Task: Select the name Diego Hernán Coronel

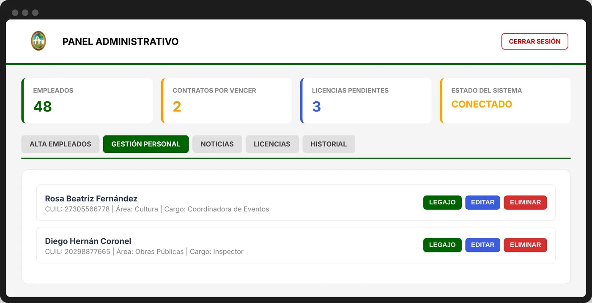Action: [88, 241]
